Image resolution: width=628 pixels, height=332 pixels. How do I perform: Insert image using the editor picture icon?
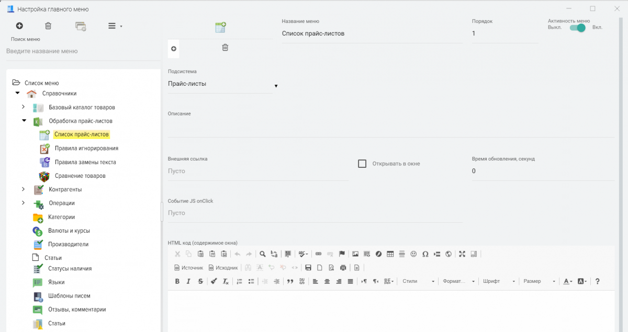355,254
